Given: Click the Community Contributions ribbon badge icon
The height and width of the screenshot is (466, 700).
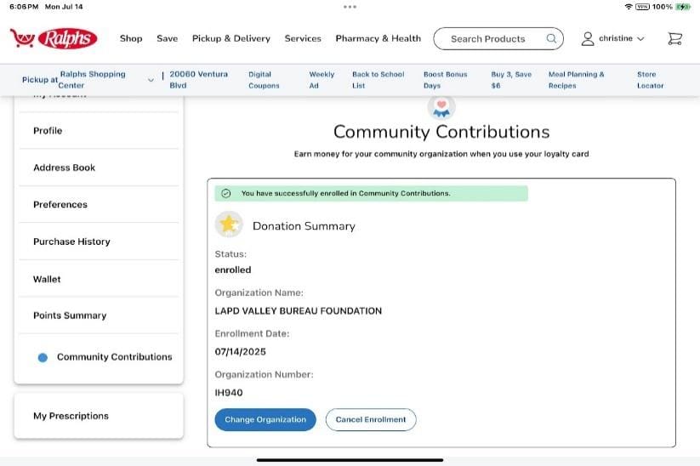Looking at the screenshot, I should 441,108.
